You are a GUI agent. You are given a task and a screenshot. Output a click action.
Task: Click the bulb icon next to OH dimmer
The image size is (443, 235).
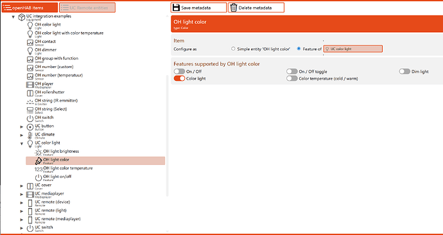30,51
